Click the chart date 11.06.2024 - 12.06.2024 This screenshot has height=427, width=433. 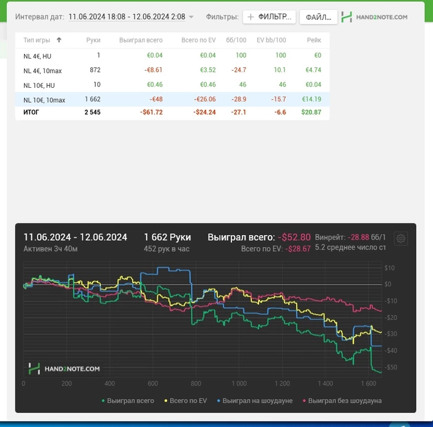pos(75,237)
